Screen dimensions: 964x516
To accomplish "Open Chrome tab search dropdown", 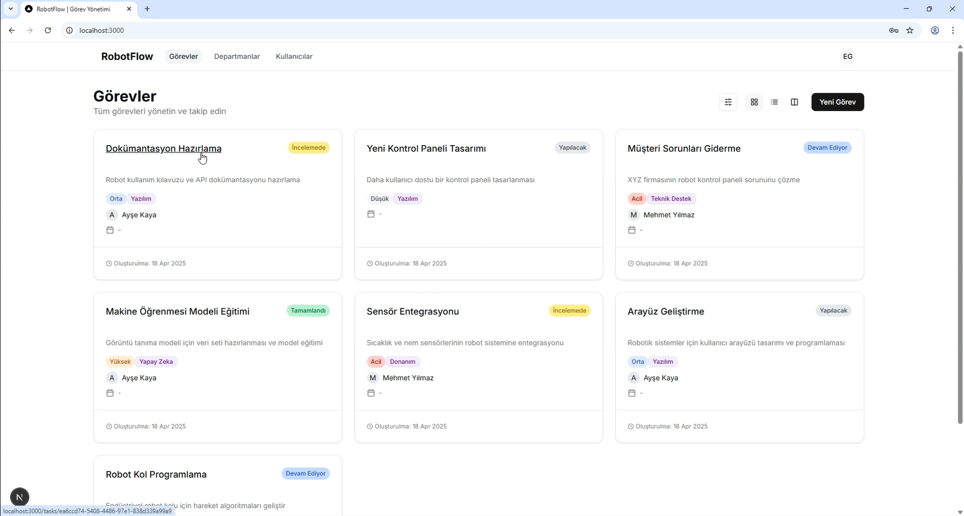I will point(10,9).
